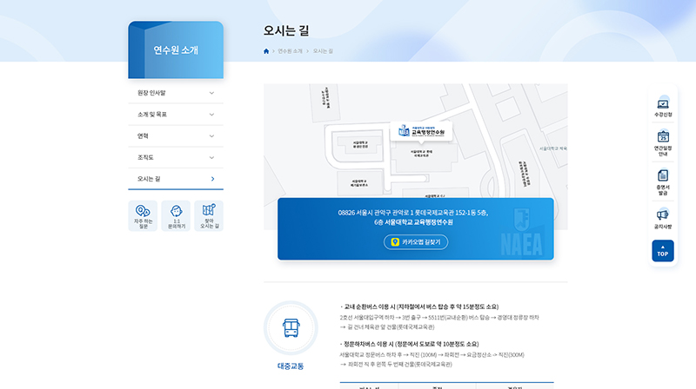This screenshot has width=696, height=389.
Task: Click the 대중교통 label under bus icon
Action: pos(291,366)
